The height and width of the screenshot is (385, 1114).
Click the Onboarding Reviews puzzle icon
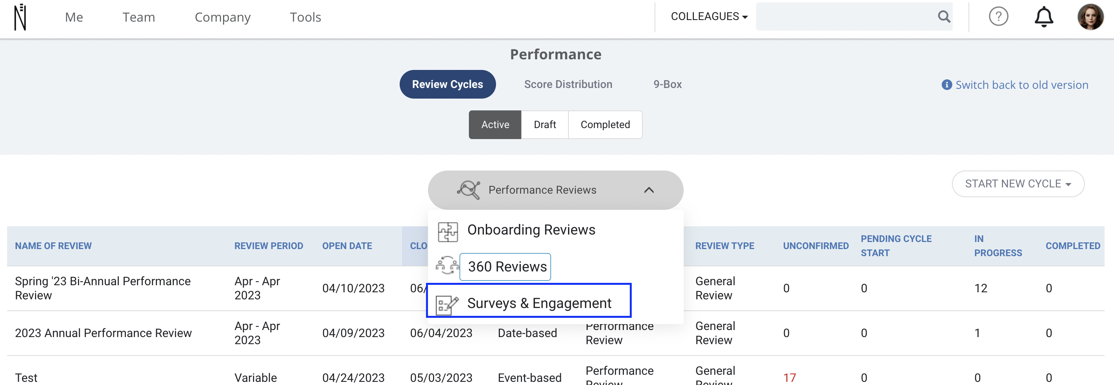pyautogui.click(x=447, y=232)
